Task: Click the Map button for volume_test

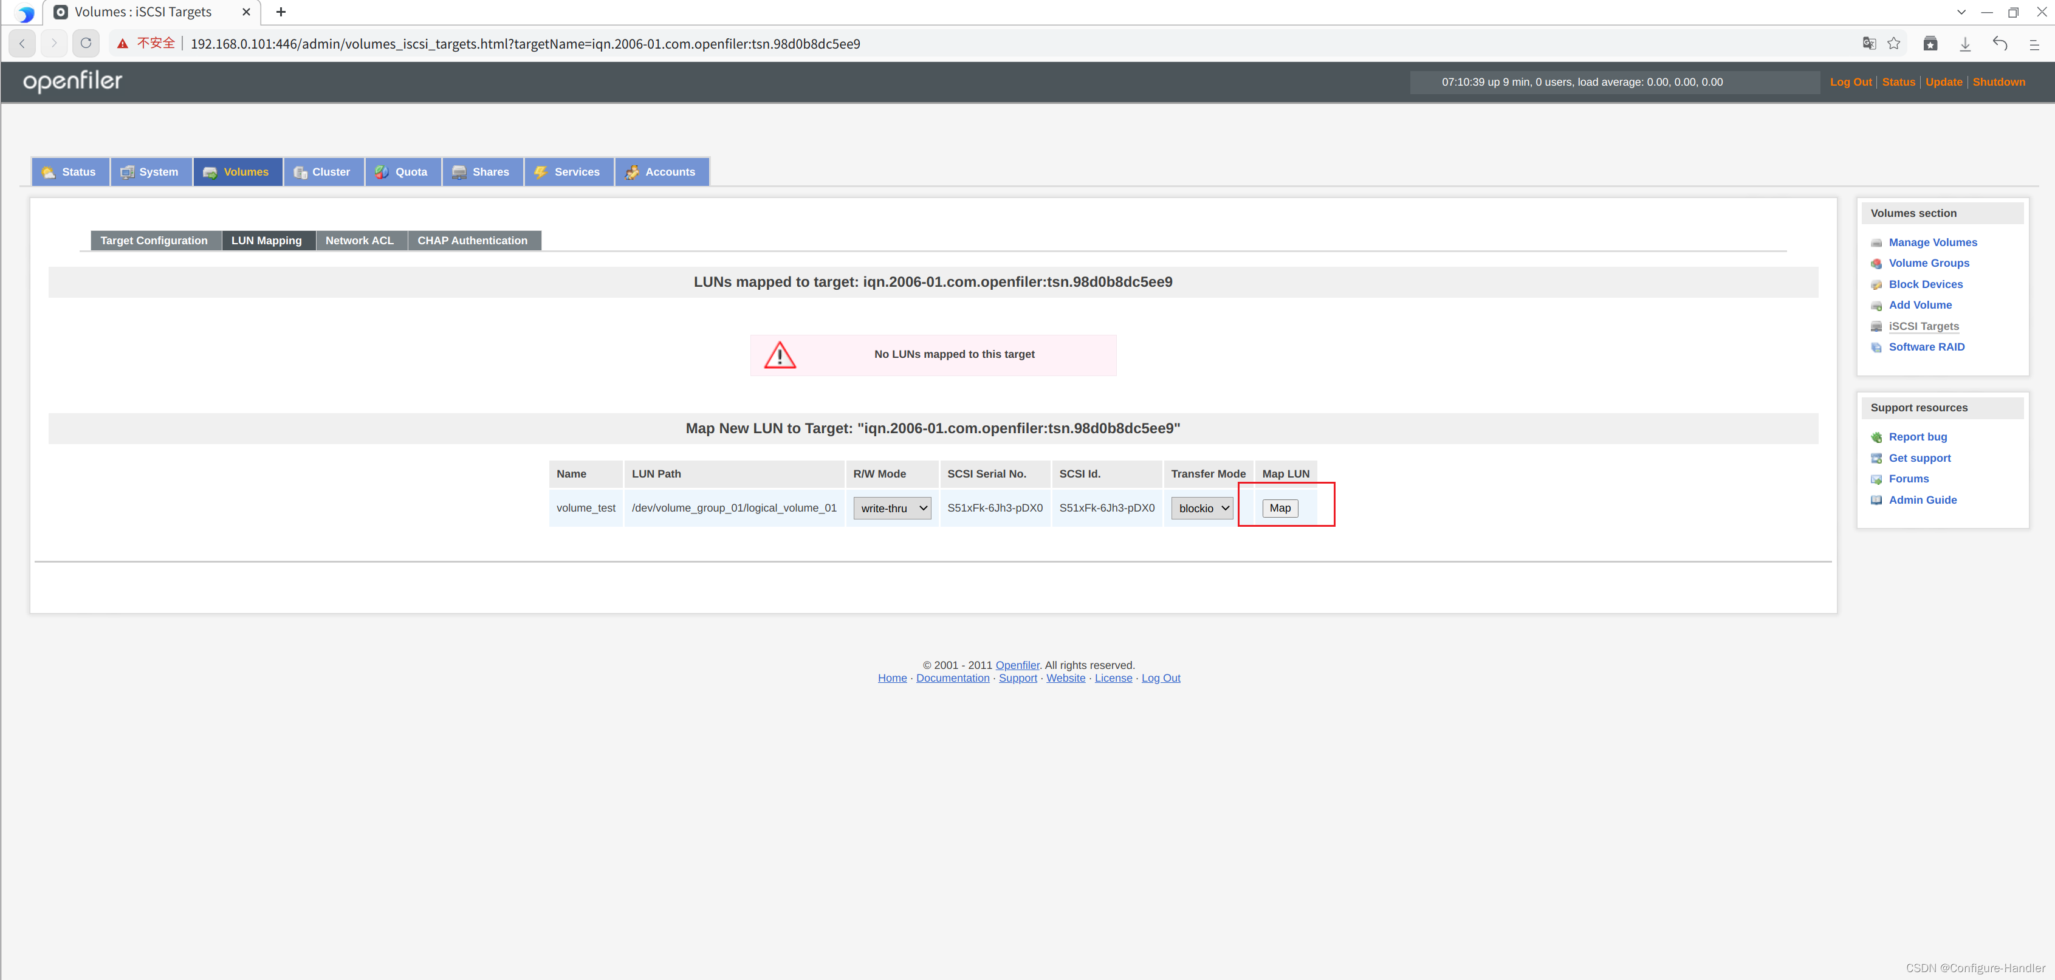Action: [x=1280, y=508]
